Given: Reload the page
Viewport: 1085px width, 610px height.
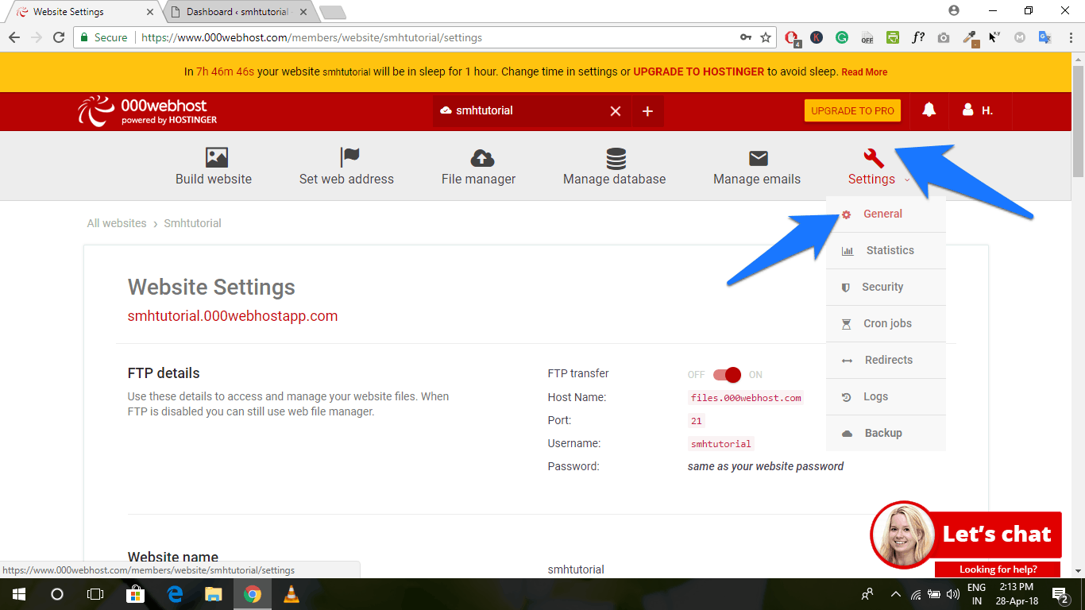Looking at the screenshot, I should 58,37.
